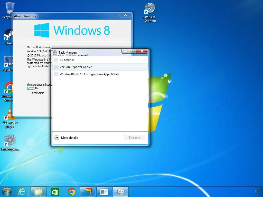Viewport: 263px width, 197px height.
Task: Minimize the Task Manager window
Action: [x=125, y=51]
